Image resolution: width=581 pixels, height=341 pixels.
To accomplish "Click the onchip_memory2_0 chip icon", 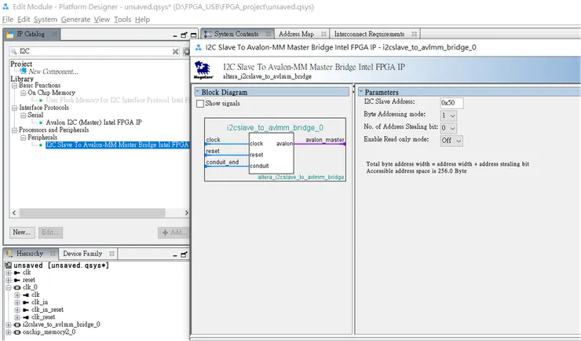I will click(x=17, y=332).
